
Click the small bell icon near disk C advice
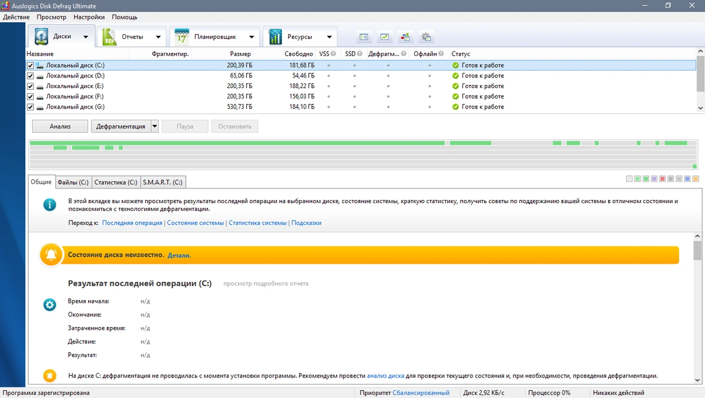click(x=50, y=376)
